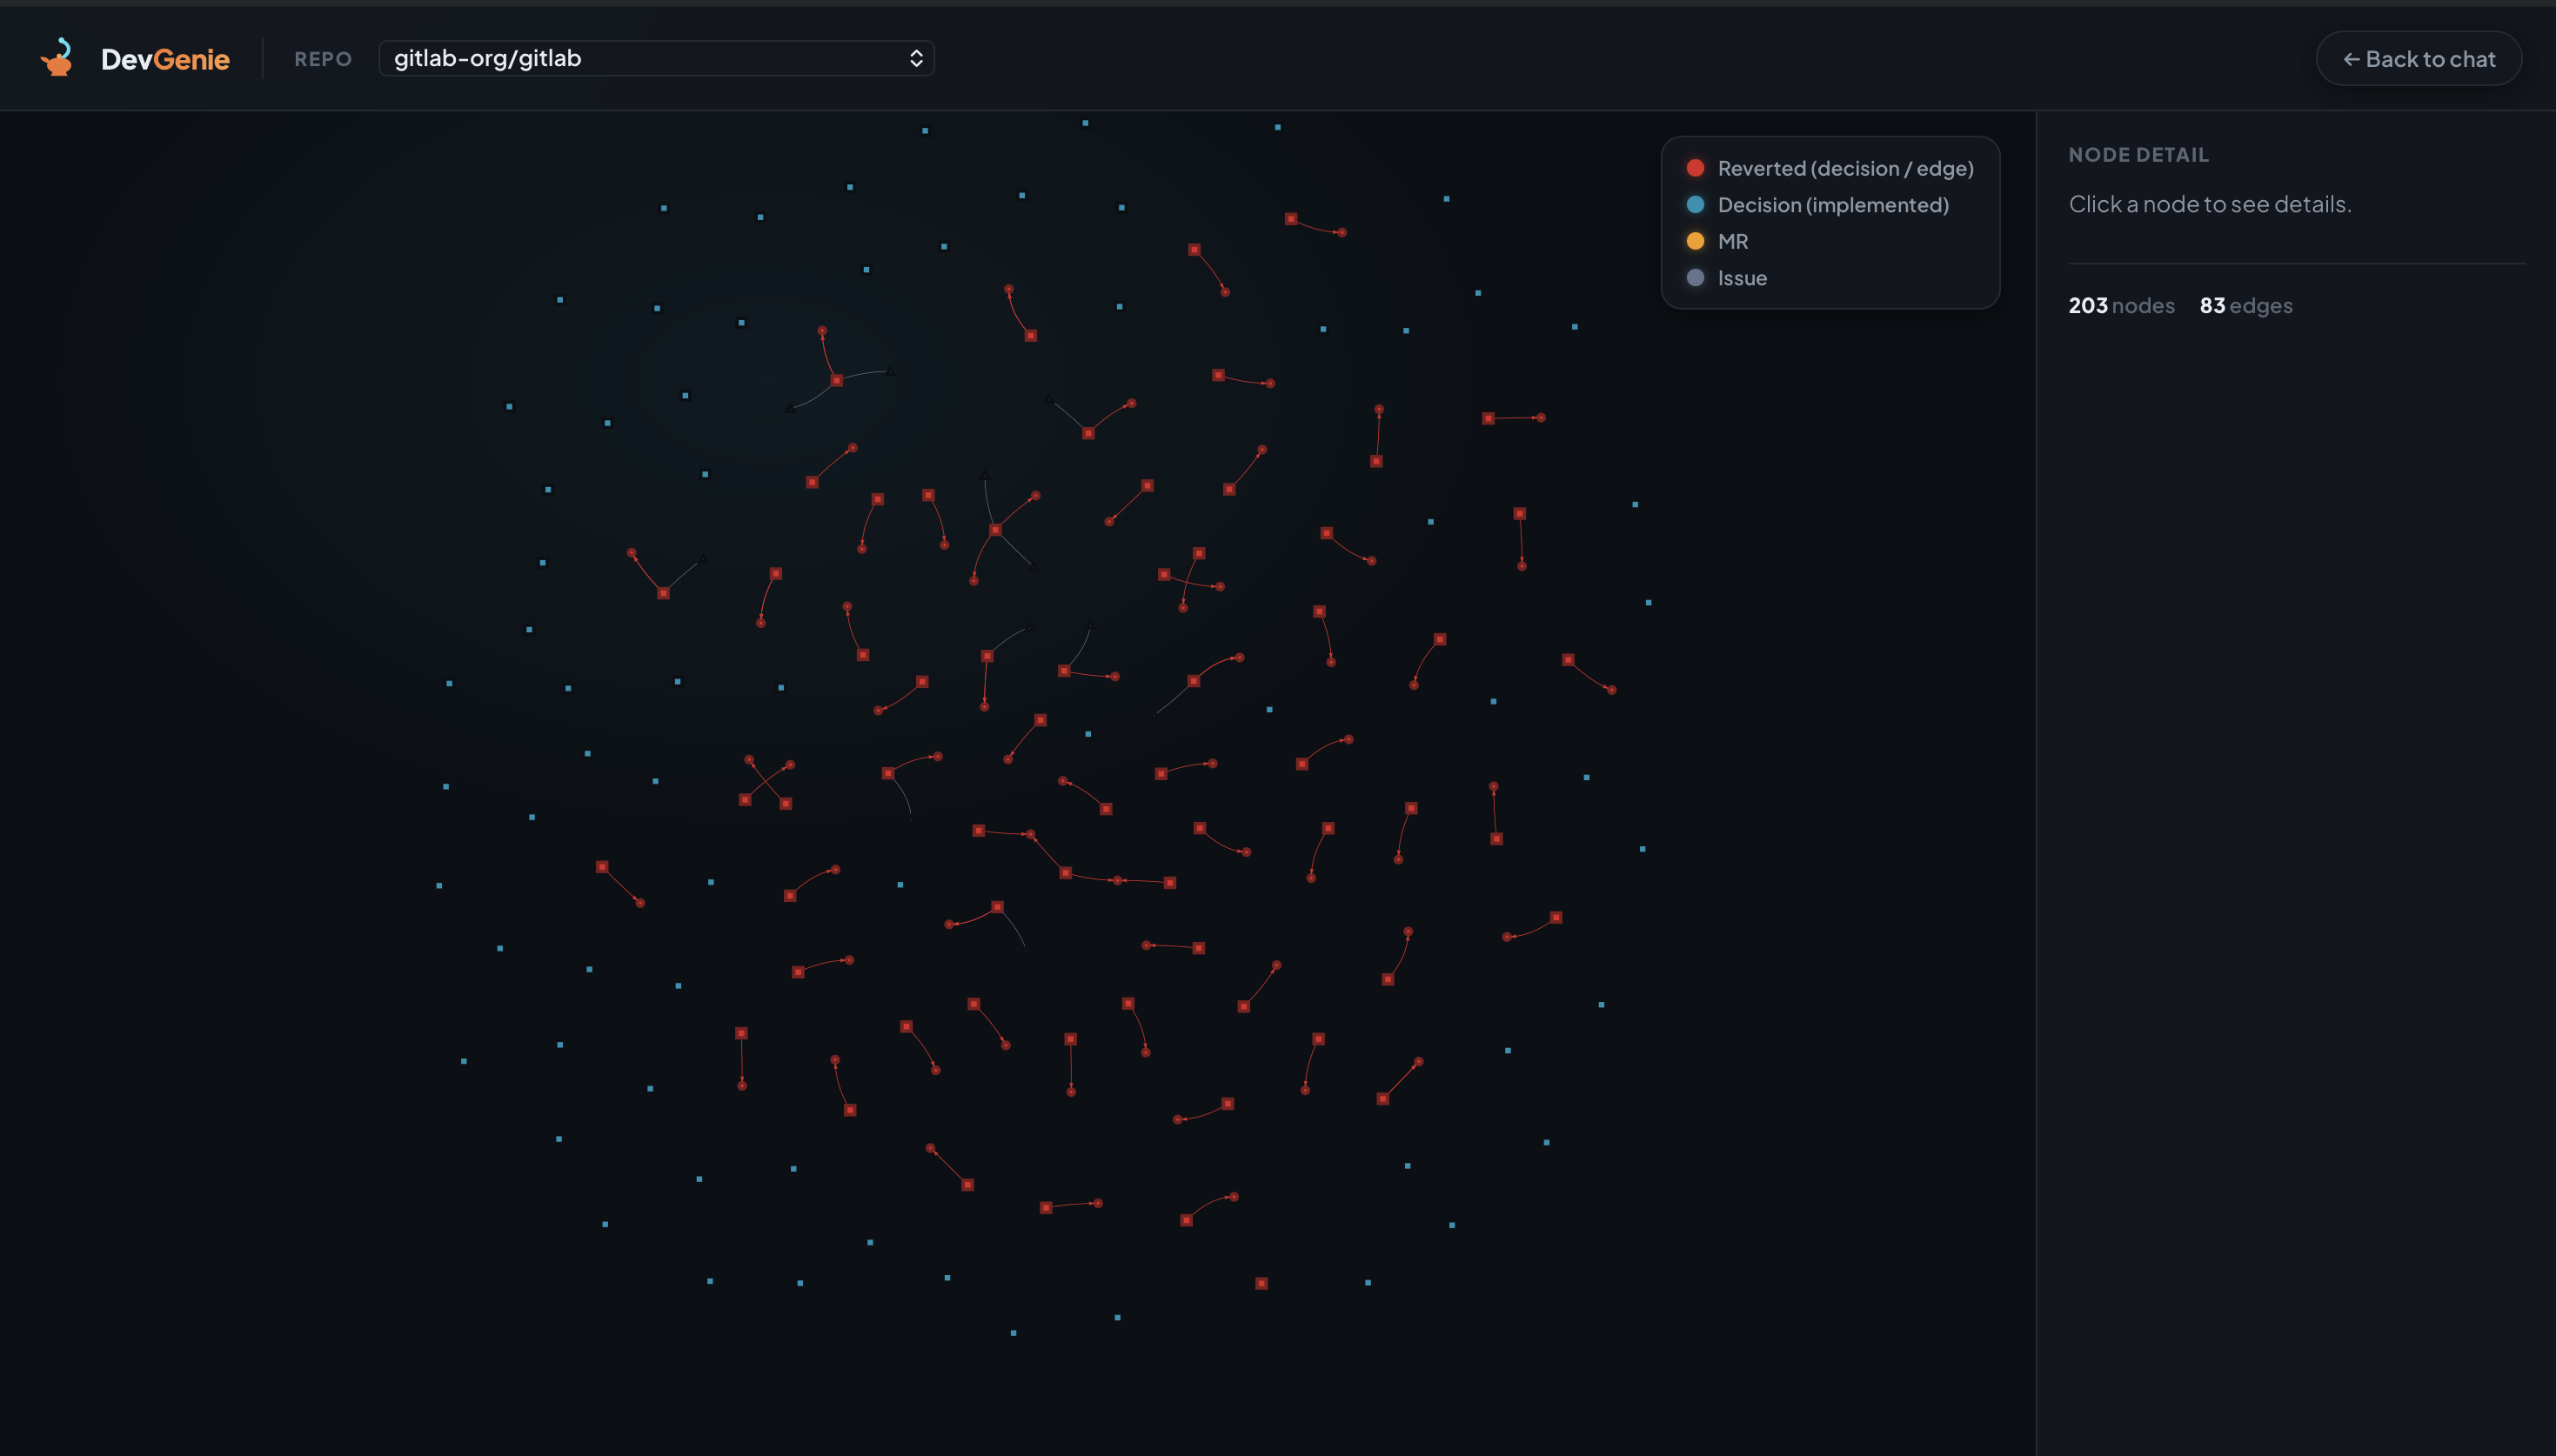2556x1456 pixels.
Task: Click the red Reverted legend dot
Action: (1695, 168)
